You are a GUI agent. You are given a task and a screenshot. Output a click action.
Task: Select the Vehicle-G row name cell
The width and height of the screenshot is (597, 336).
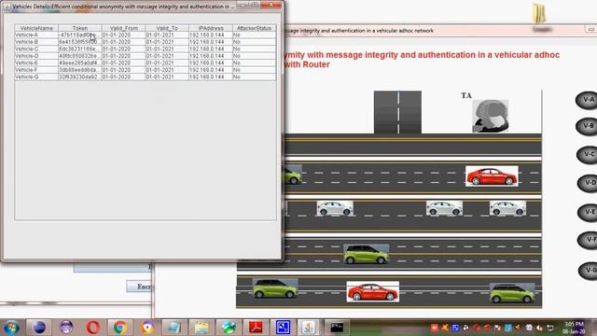tap(36, 77)
